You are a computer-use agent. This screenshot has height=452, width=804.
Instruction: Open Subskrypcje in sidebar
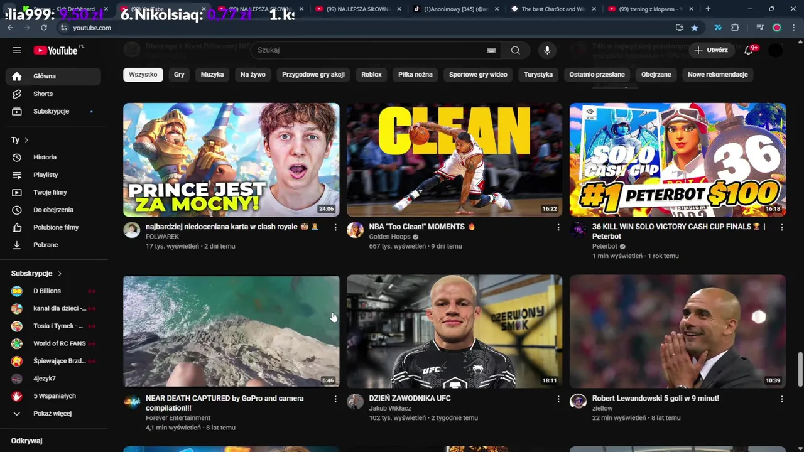point(53,111)
